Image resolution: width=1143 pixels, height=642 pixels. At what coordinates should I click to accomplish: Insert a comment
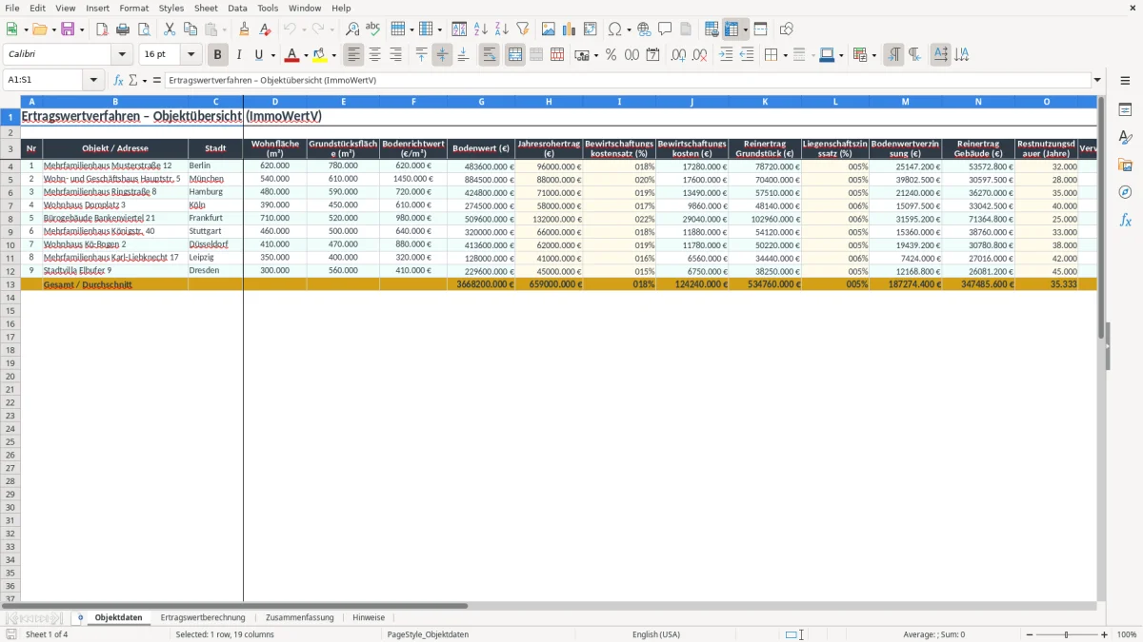(x=665, y=29)
